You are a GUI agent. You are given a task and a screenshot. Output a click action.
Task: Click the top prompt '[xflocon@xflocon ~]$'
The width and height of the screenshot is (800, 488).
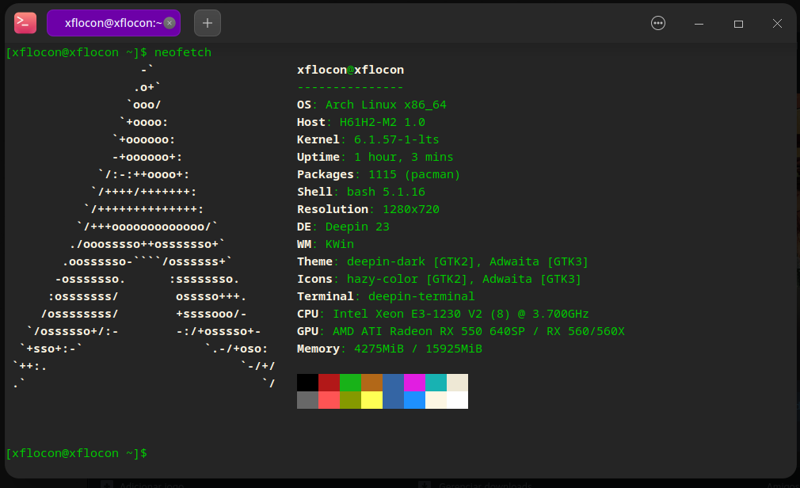(77, 52)
